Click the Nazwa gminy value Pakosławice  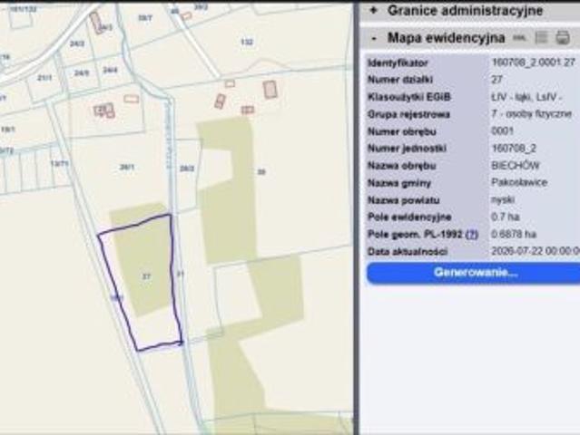click(x=519, y=182)
